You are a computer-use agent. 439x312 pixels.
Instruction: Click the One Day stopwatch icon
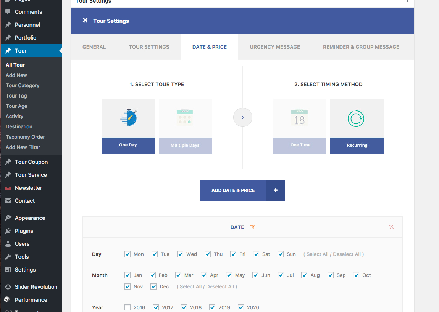(128, 118)
